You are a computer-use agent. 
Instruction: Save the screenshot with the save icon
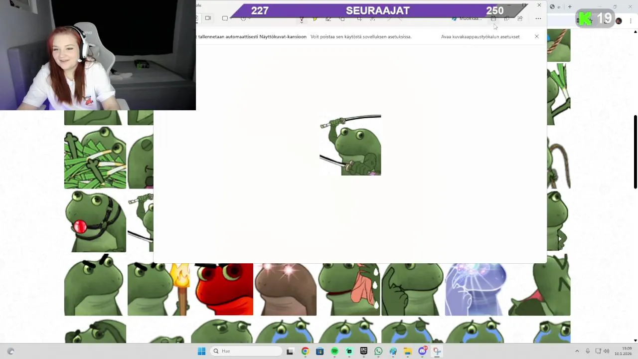[x=493, y=18]
